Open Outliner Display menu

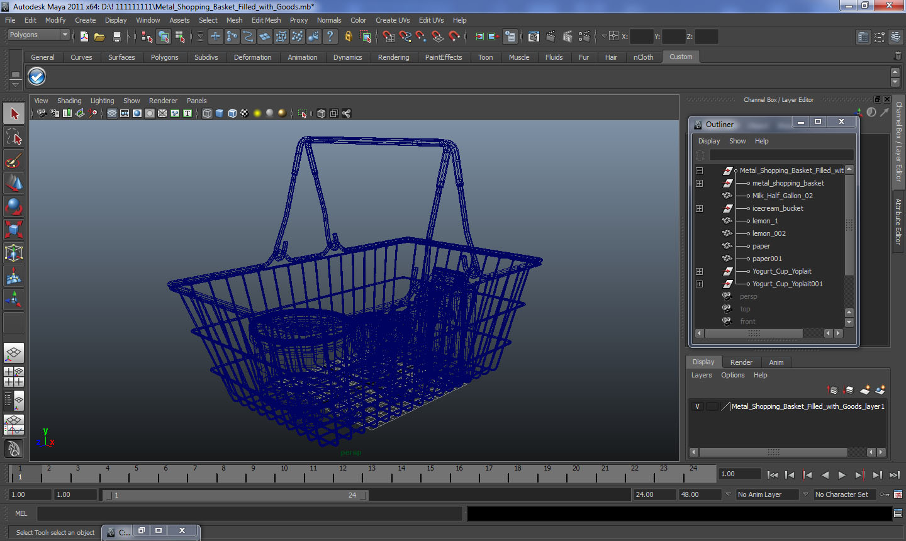tap(708, 141)
